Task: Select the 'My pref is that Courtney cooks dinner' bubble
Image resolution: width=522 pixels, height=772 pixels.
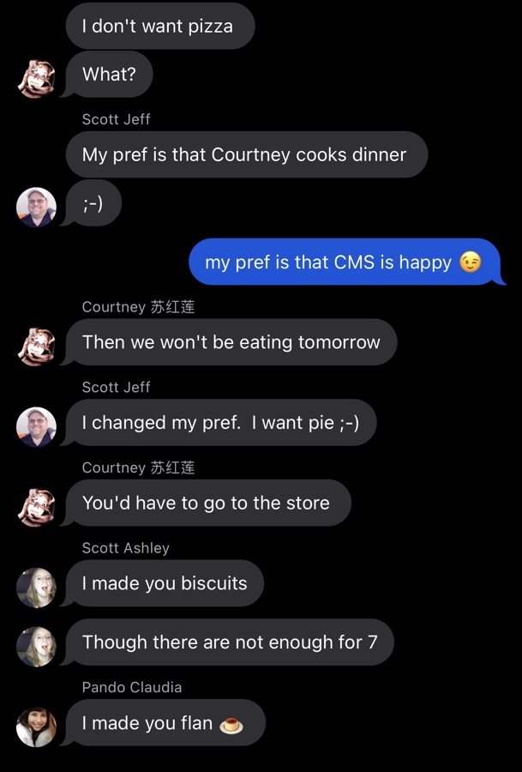Action: pos(247,154)
